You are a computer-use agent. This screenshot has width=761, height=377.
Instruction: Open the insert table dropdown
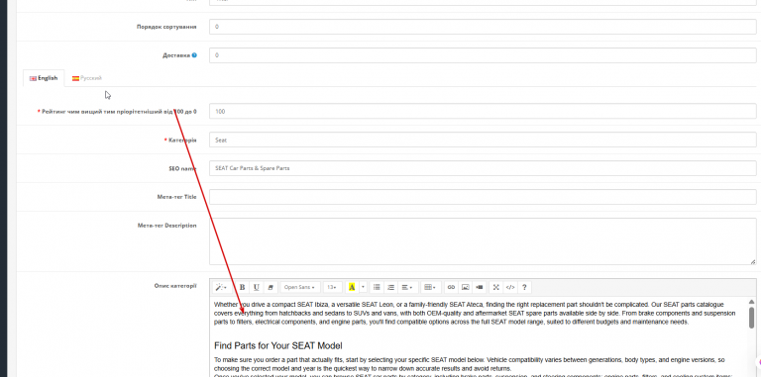pyautogui.click(x=430, y=287)
